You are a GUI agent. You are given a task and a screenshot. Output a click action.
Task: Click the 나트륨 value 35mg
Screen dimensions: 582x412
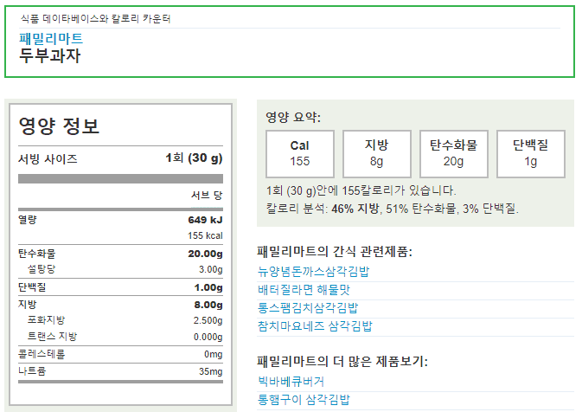(x=210, y=371)
